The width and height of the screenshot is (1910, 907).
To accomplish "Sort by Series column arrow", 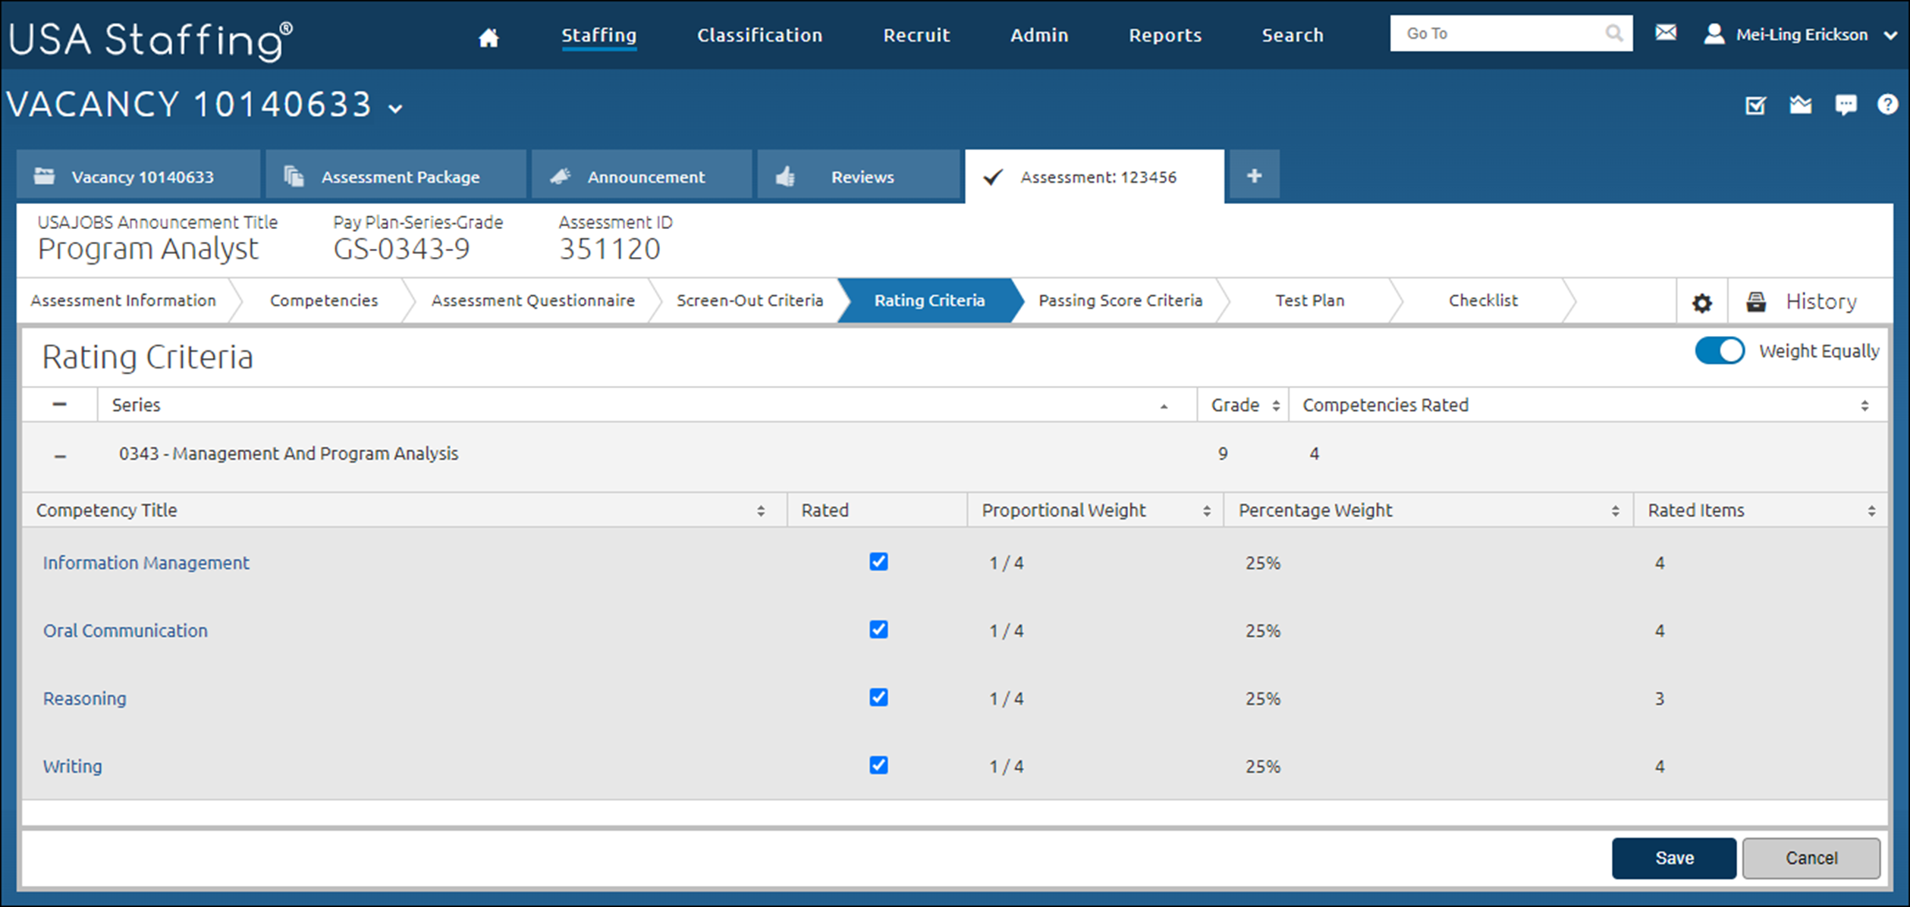I will (1164, 406).
